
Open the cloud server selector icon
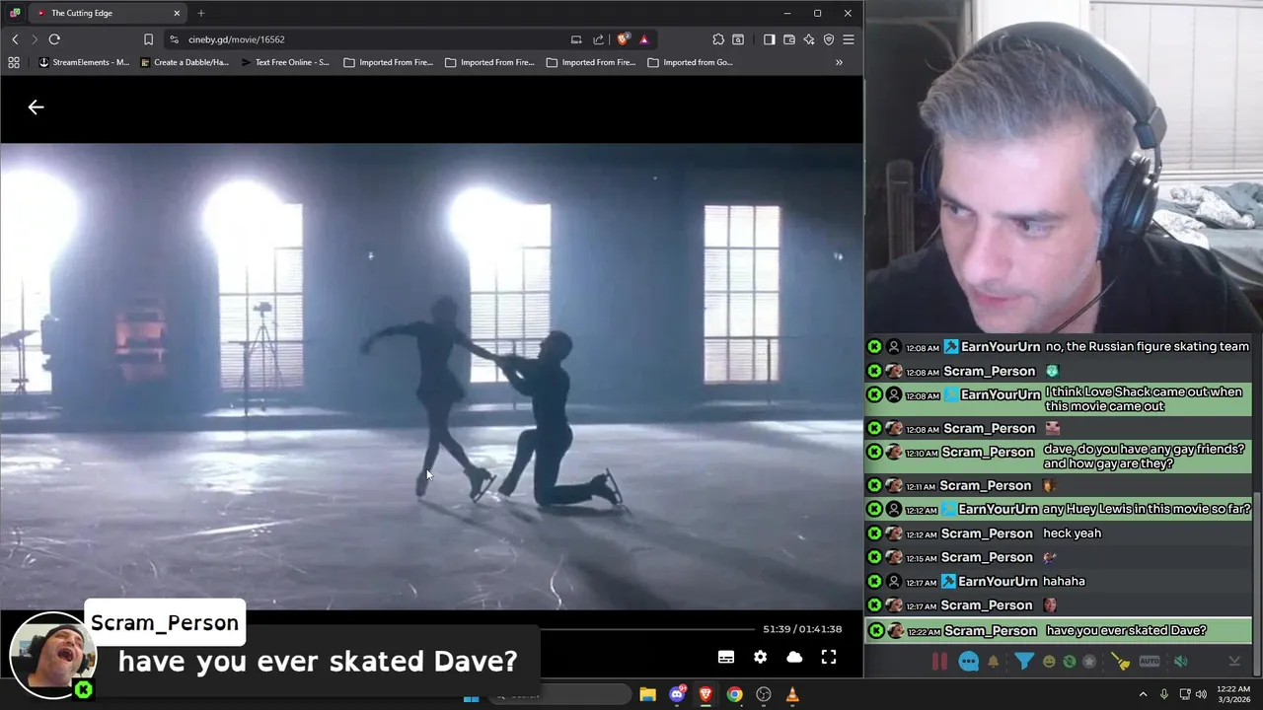pyautogui.click(x=794, y=657)
